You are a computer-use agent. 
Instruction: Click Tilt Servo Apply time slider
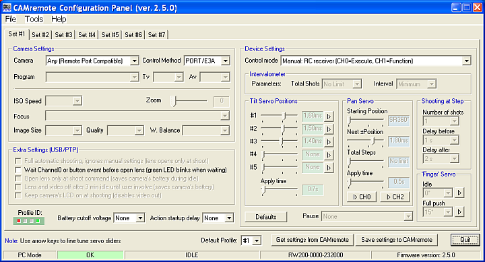tap(280, 190)
